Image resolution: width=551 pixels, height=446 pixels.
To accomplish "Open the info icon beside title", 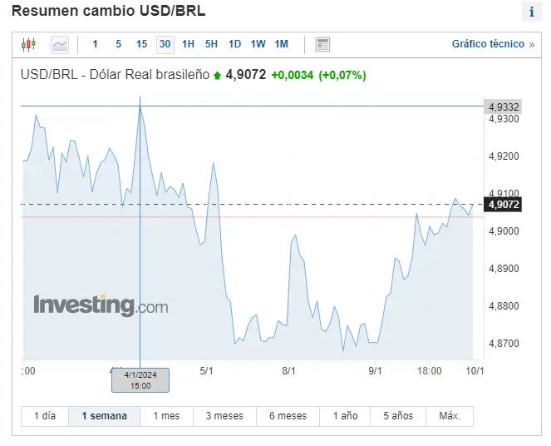I will [531, 12].
